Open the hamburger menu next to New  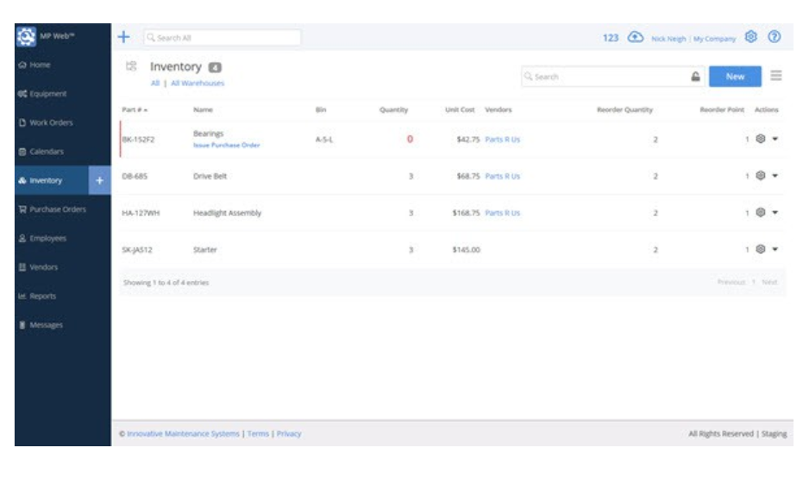776,76
